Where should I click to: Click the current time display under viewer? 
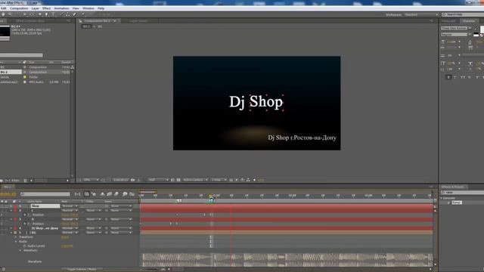pyautogui.click(x=121, y=180)
